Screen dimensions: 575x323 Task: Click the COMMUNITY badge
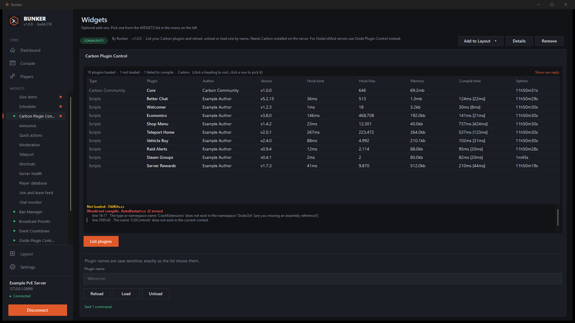point(94,41)
